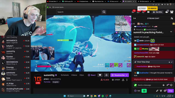The height and width of the screenshot is (98, 175).
Task: Open the Resubscribe dropdown button
Action: tap(119, 75)
